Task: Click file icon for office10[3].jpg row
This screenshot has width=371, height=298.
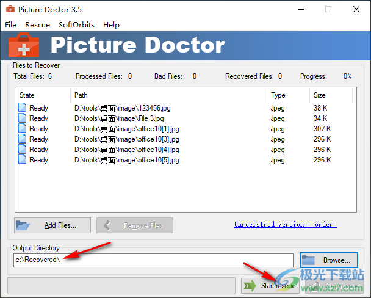Action: [x=22, y=139]
